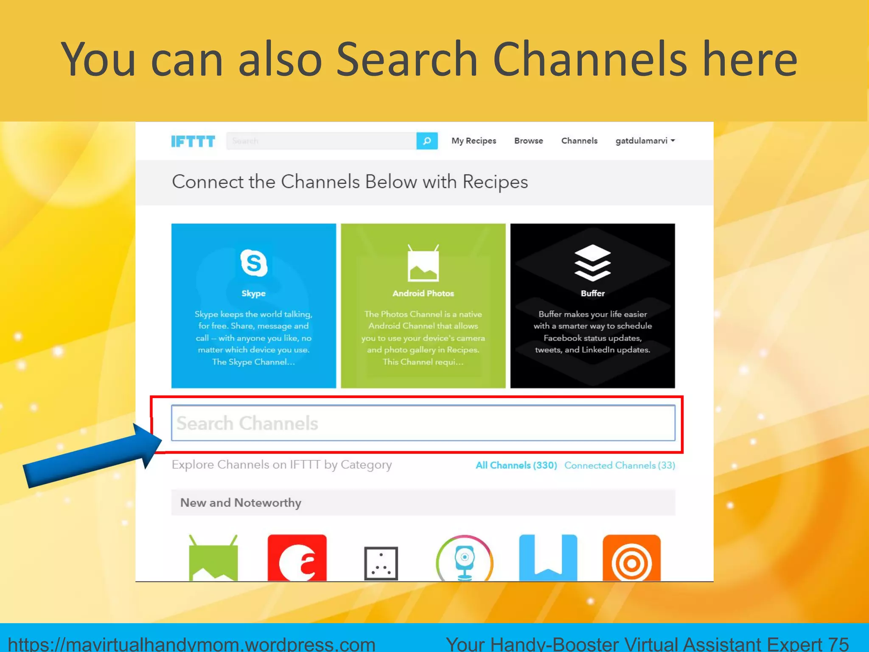Click the Android Photos icon in green card
Image resolution: width=869 pixels, height=652 pixels.
(x=423, y=263)
